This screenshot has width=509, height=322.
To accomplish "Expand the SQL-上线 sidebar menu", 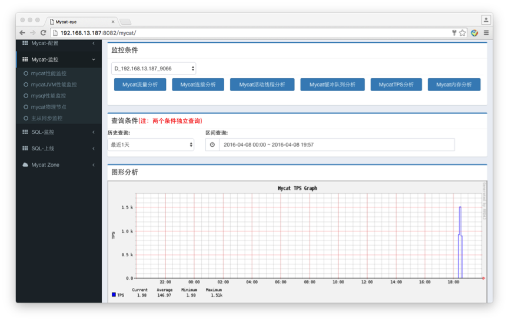I will click(x=59, y=149).
